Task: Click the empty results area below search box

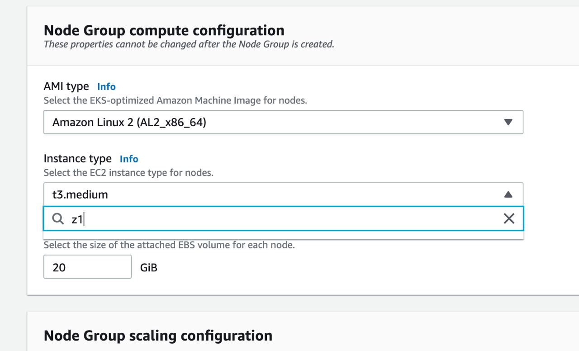Action: (283, 235)
